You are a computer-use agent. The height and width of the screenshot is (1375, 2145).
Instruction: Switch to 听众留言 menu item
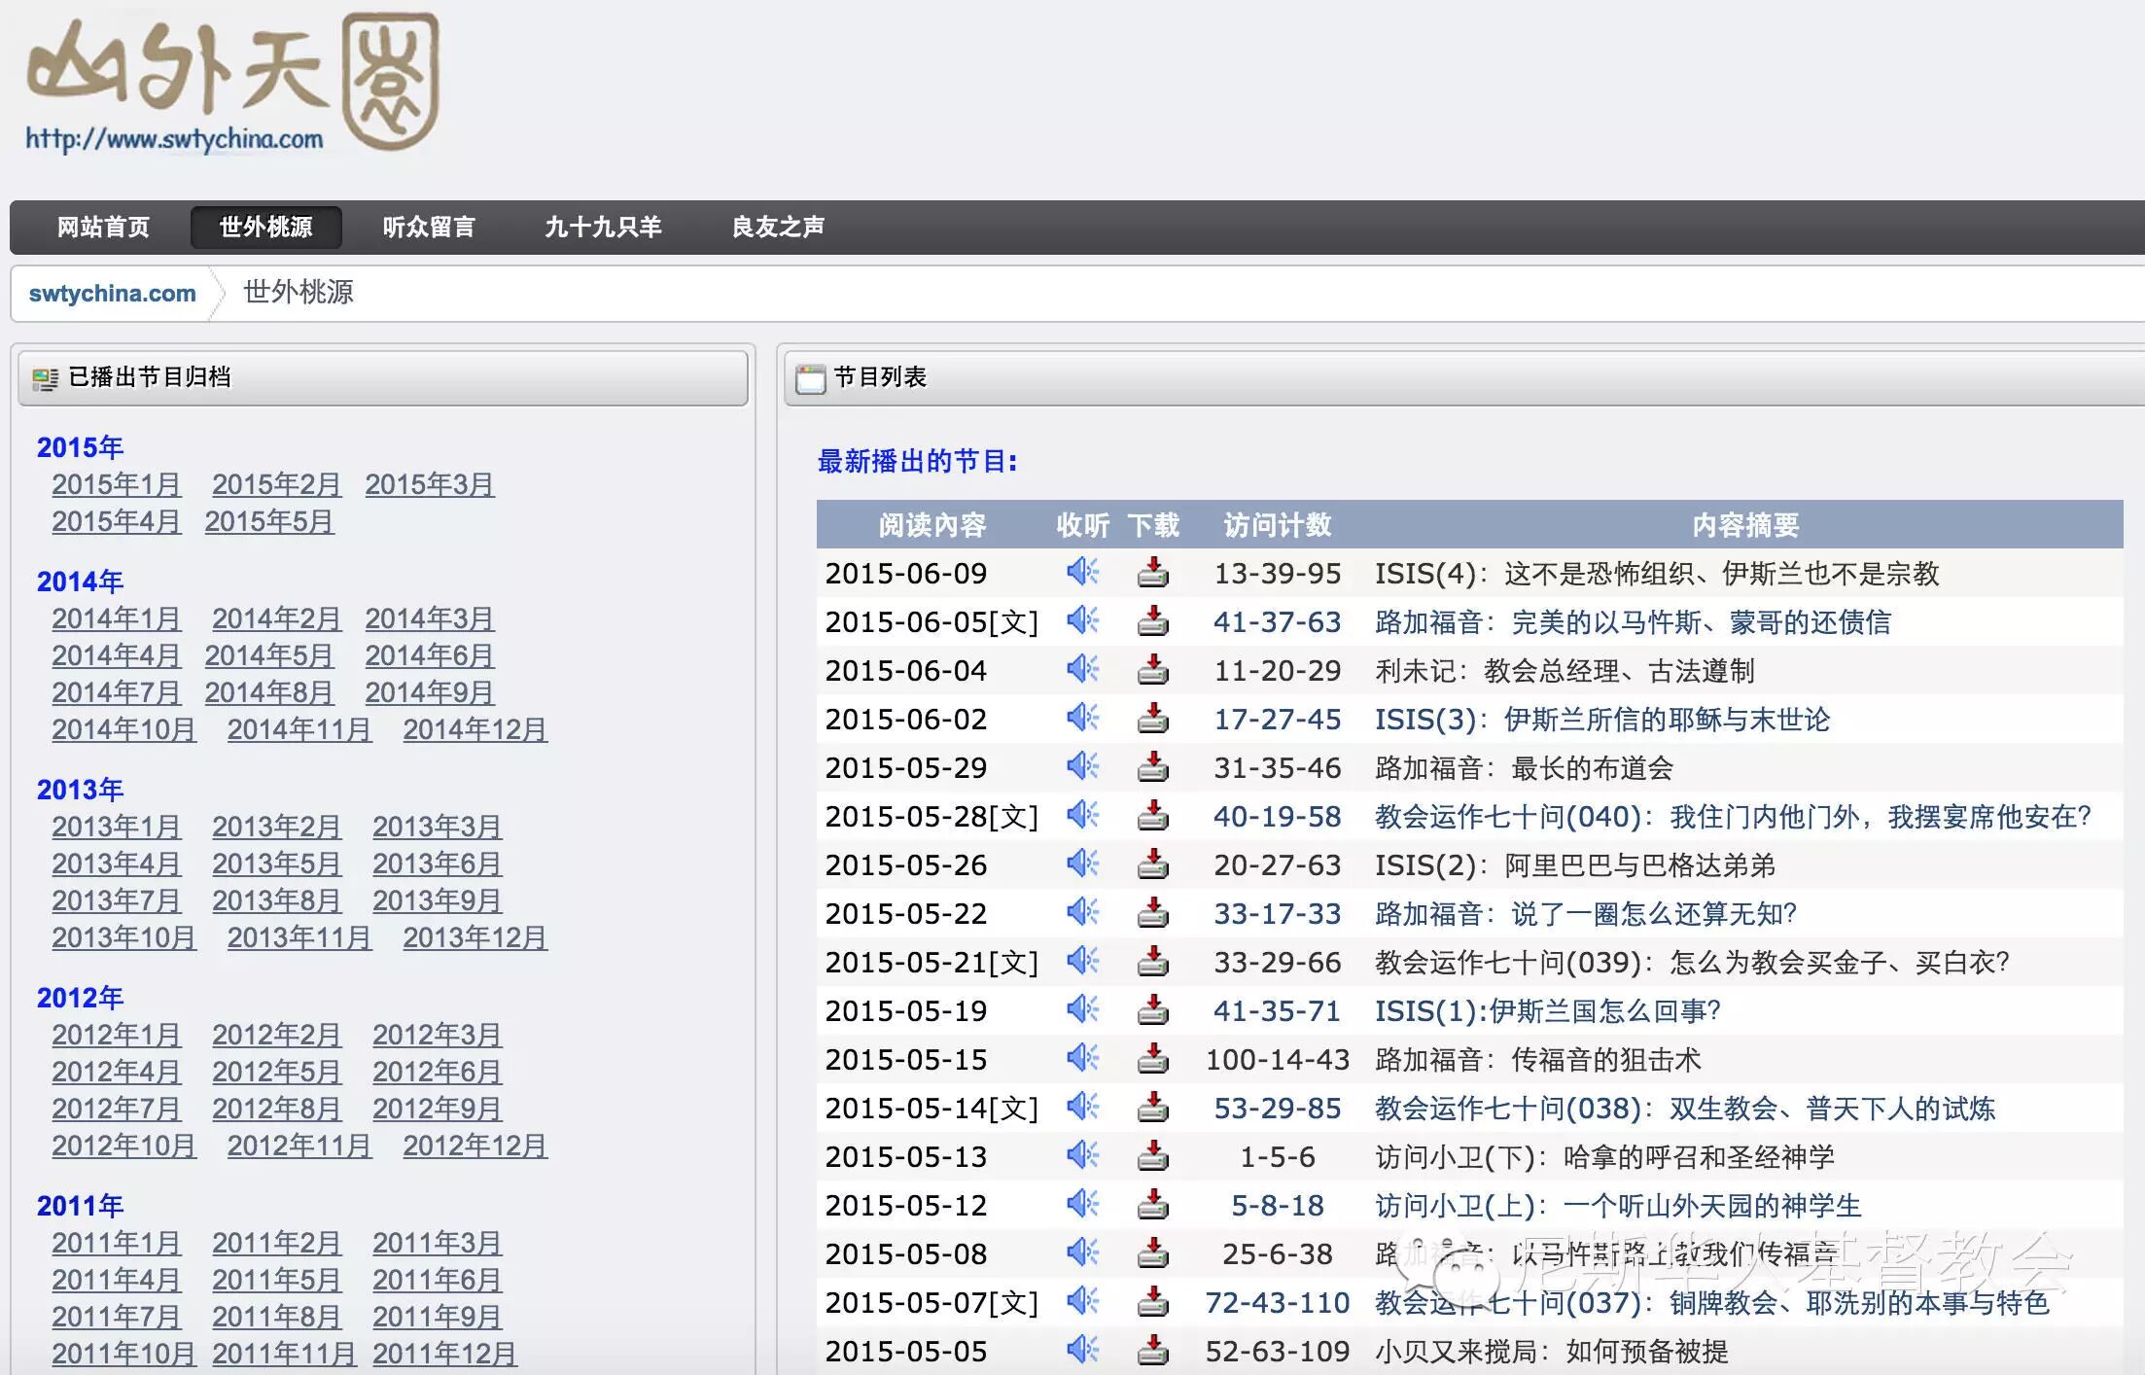(429, 228)
